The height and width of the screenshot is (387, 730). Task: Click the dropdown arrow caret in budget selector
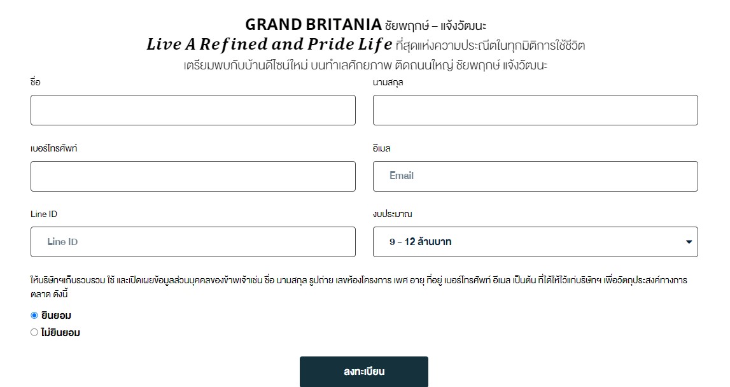tap(689, 242)
